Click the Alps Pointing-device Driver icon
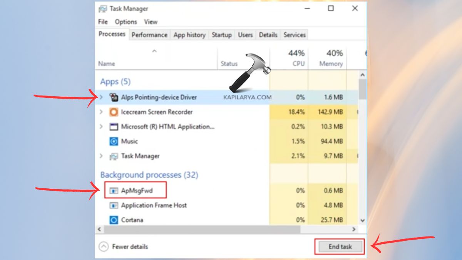Image resolution: width=462 pixels, height=260 pixels. (114, 97)
